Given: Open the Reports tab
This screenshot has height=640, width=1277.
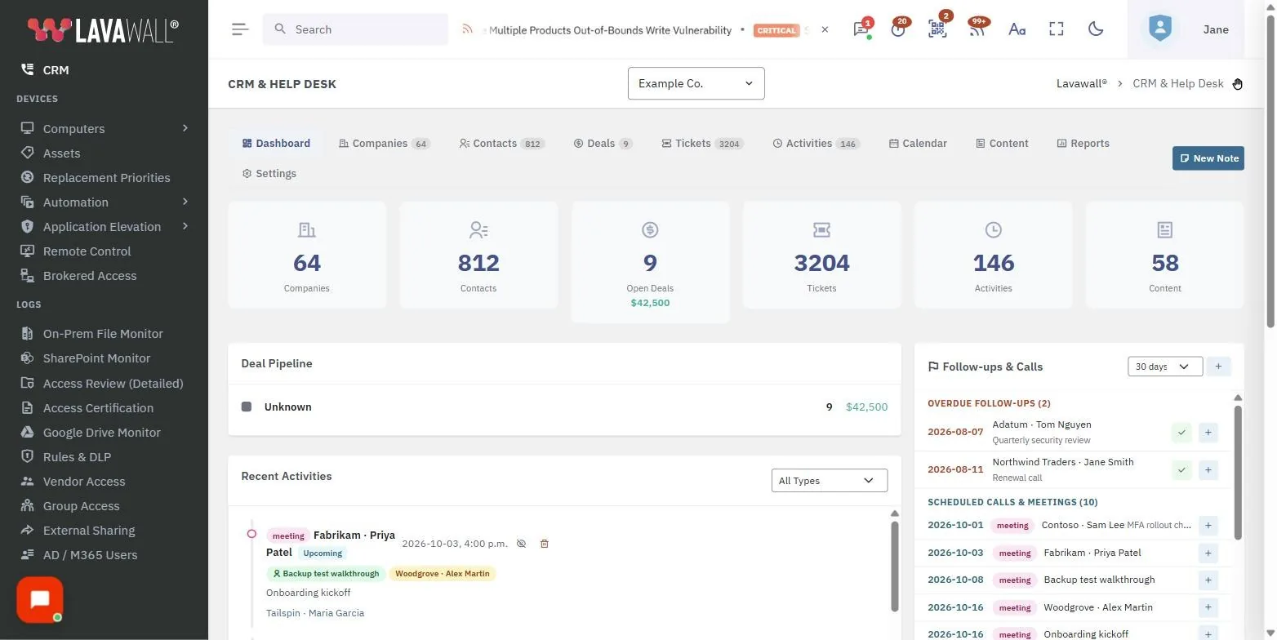Looking at the screenshot, I should click(1083, 144).
